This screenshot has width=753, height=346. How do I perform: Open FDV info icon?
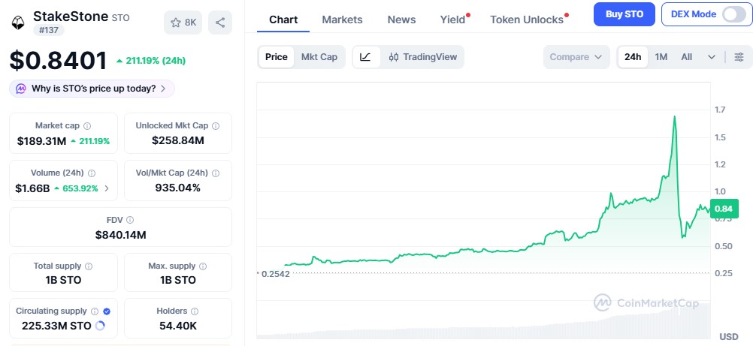pyautogui.click(x=130, y=220)
